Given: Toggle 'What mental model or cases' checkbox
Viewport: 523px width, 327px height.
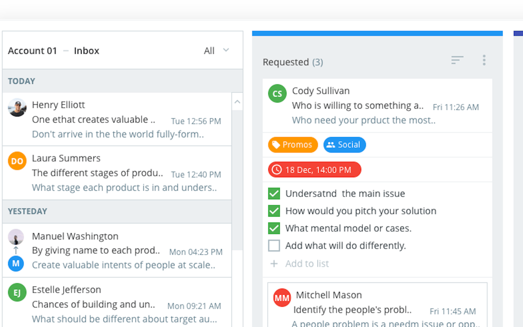Looking at the screenshot, I should click(x=274, y=228).
